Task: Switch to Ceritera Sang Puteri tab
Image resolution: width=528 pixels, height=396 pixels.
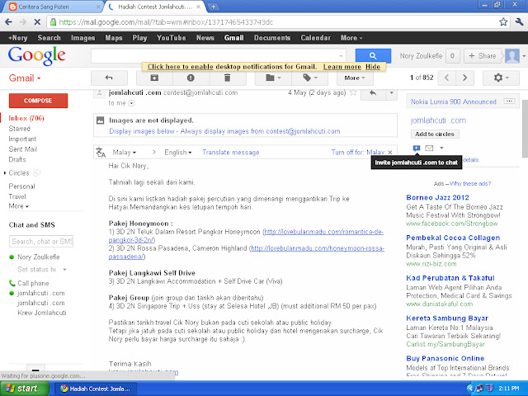Action: coord(54,7)
